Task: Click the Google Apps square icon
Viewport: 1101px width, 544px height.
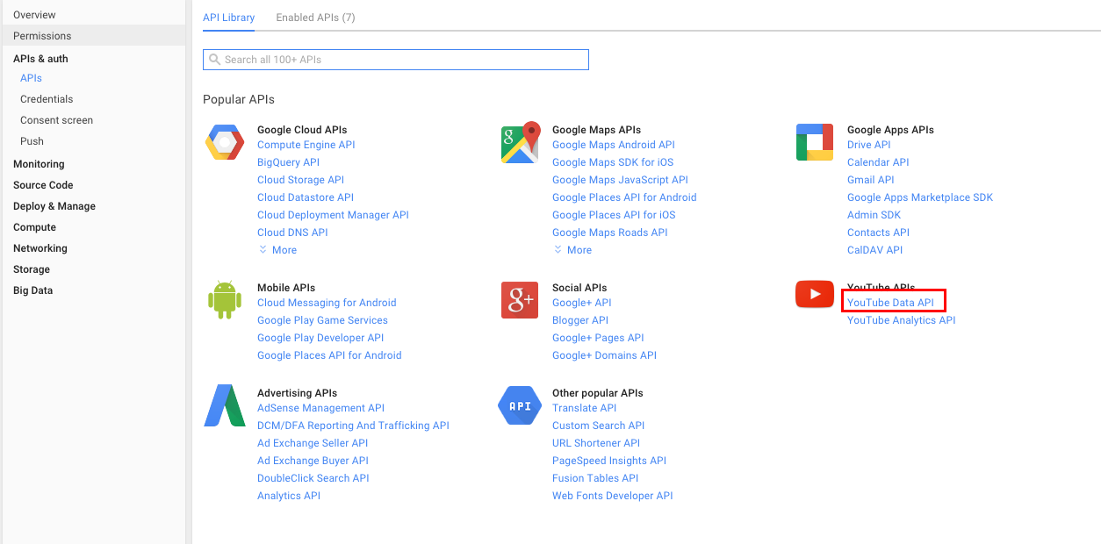Action: point(815,142)
